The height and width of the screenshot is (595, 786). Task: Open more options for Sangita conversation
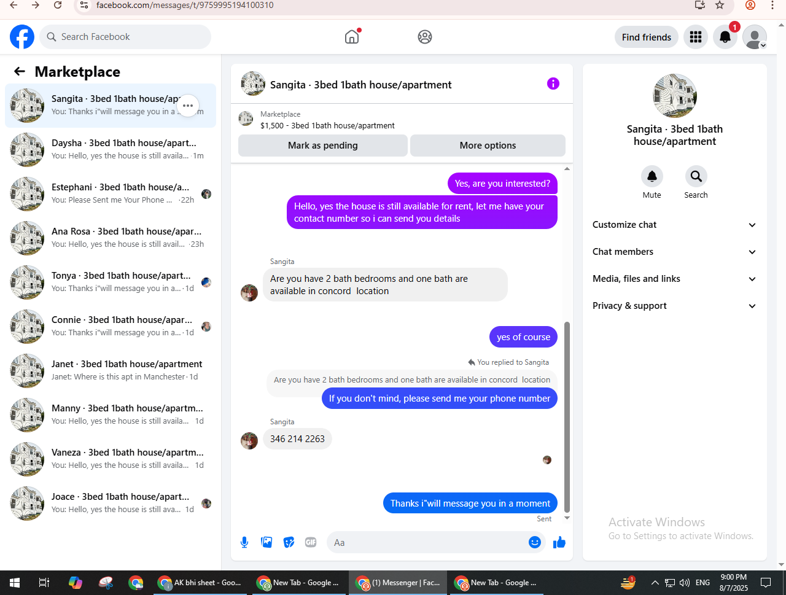click(x=188, y=106)
